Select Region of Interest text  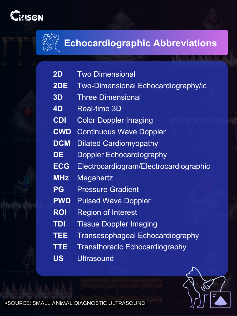tap(107, 213)
